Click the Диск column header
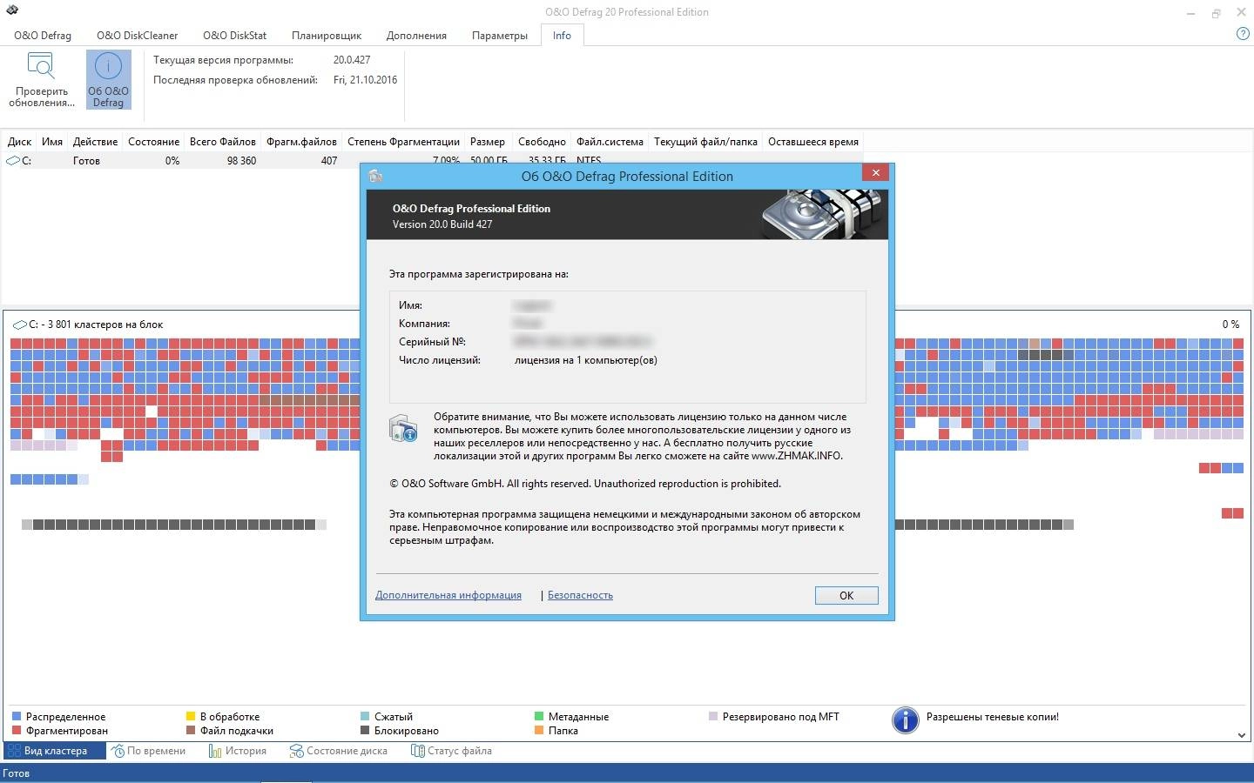The height and width of the screenshot is (783, 1254). [x=19, y=142]
